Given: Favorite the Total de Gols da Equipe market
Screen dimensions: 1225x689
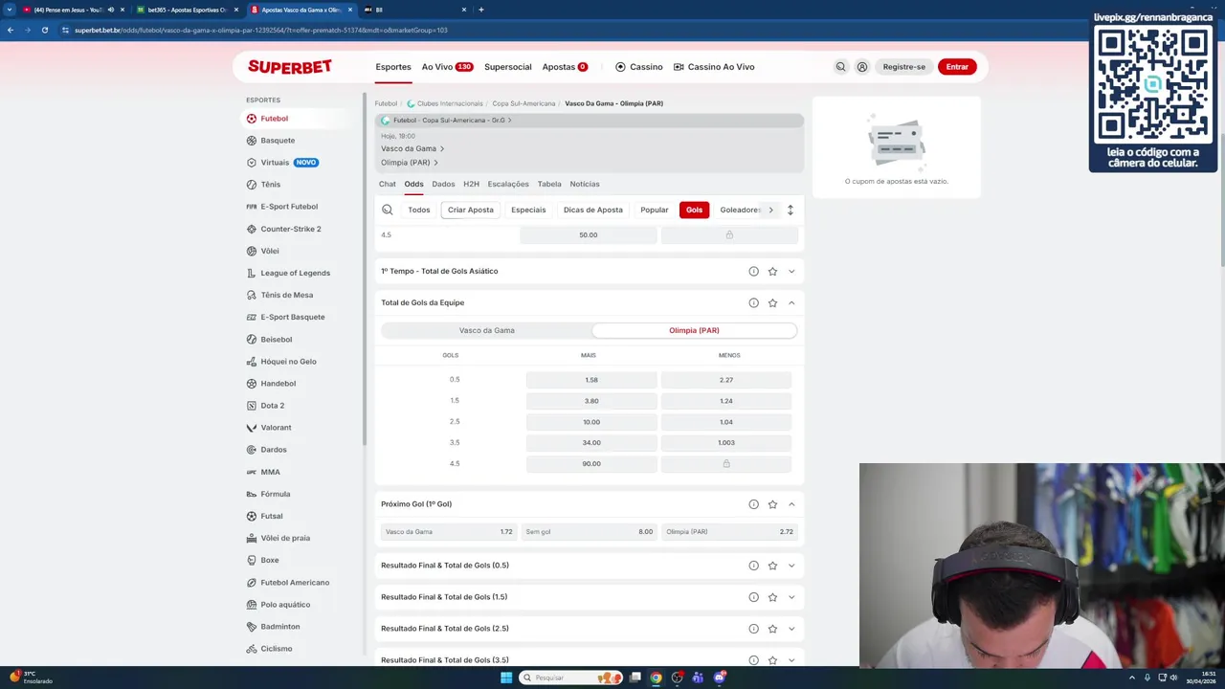Looking at the screenshot, I should click(x=772, y=302).
